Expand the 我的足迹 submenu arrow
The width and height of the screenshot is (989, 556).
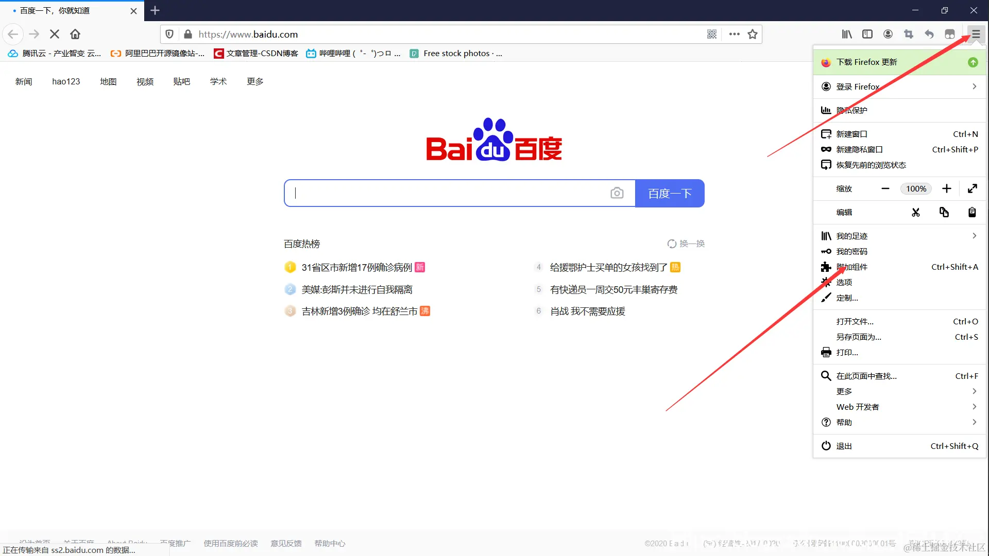tap(974, 235)
